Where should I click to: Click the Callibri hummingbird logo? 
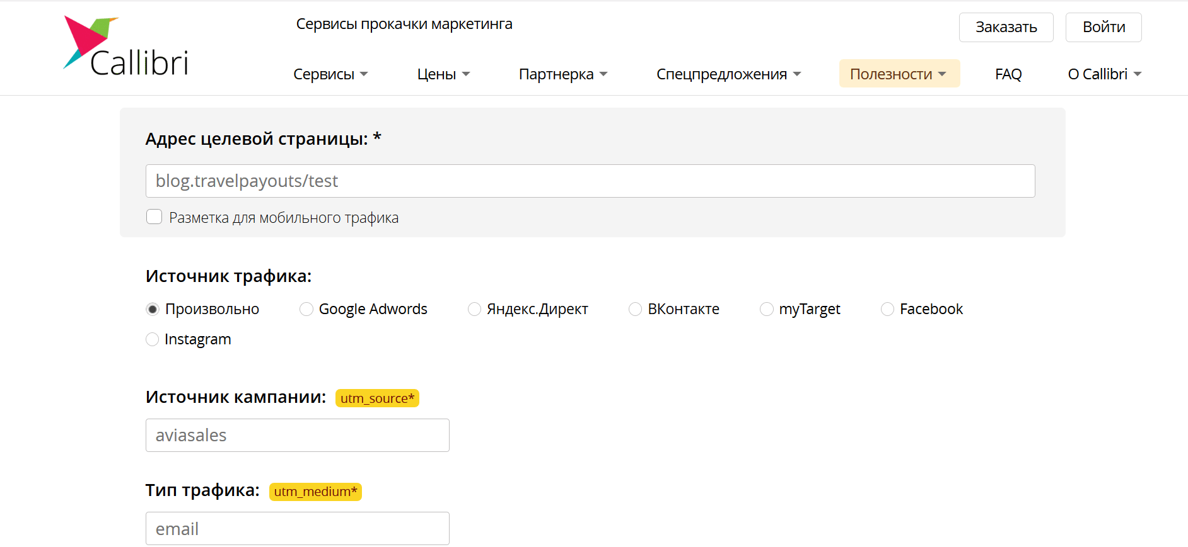(126, 47)
